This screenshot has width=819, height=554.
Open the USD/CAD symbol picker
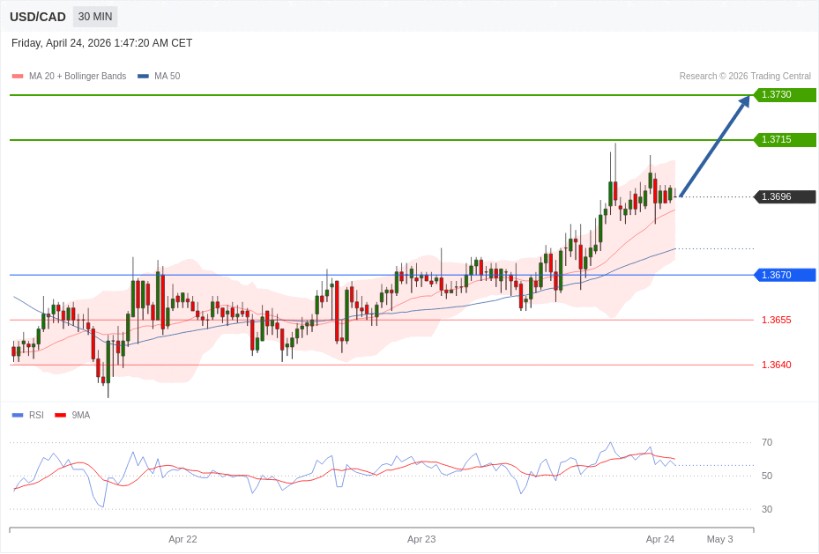click(x=37, y=16)
